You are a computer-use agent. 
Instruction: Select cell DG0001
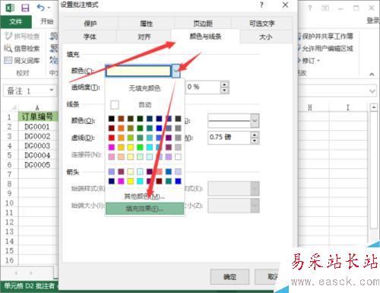37,126
